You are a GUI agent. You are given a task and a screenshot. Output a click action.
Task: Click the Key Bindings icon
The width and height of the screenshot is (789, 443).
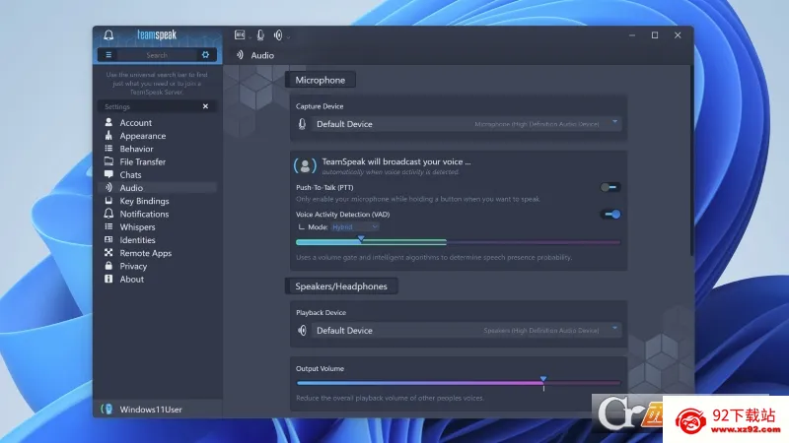108,201
